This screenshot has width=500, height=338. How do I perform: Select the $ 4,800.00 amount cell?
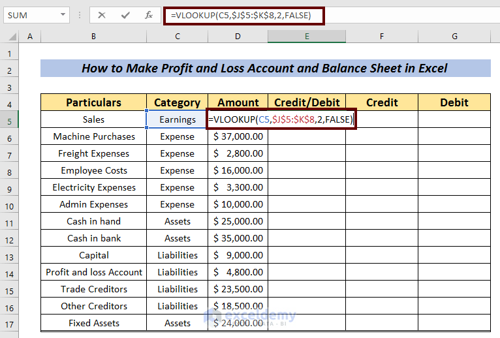tap(238, 271)
